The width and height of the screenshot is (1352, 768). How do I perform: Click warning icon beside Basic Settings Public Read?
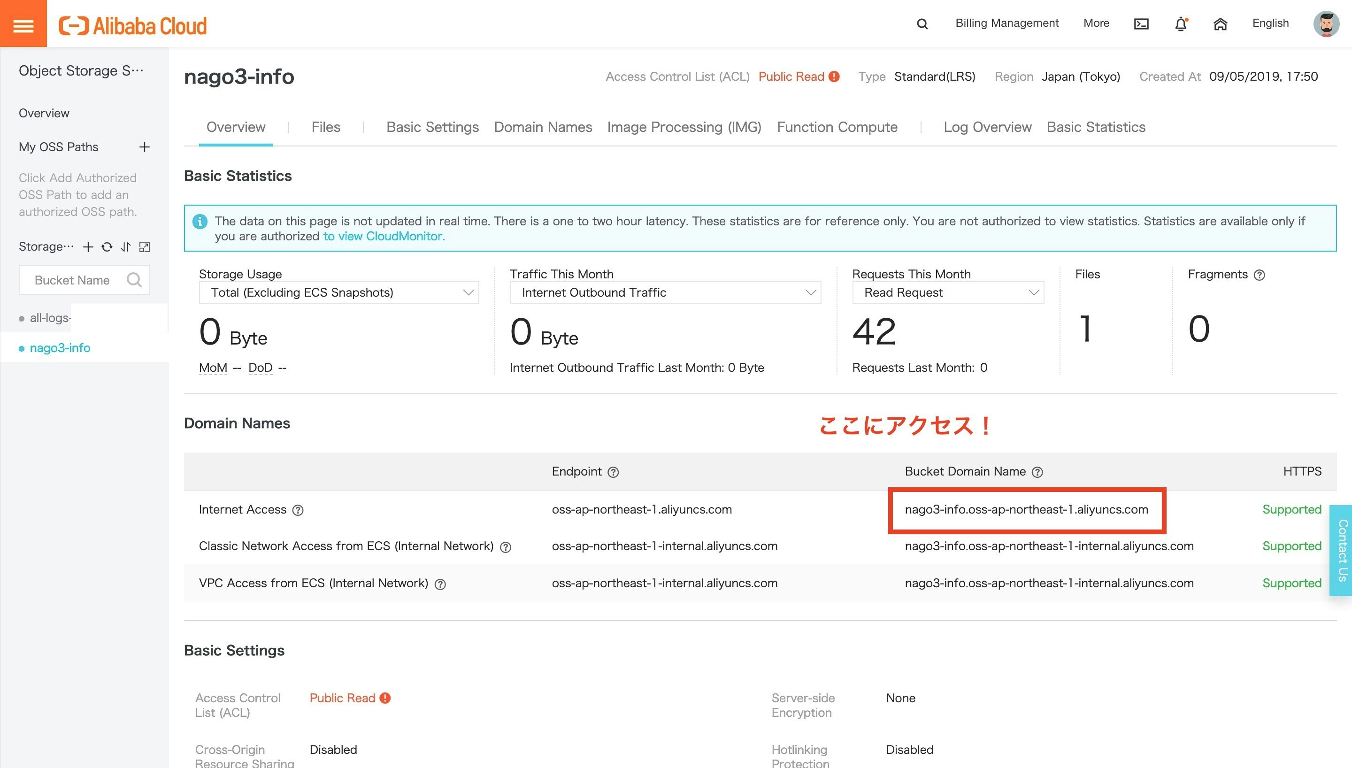(x=385, y=698)
